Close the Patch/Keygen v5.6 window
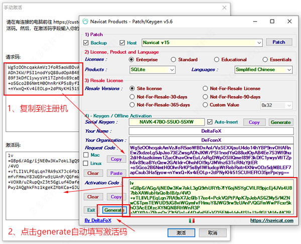This screenshot has width=301, height=244. tap(289, 21)
